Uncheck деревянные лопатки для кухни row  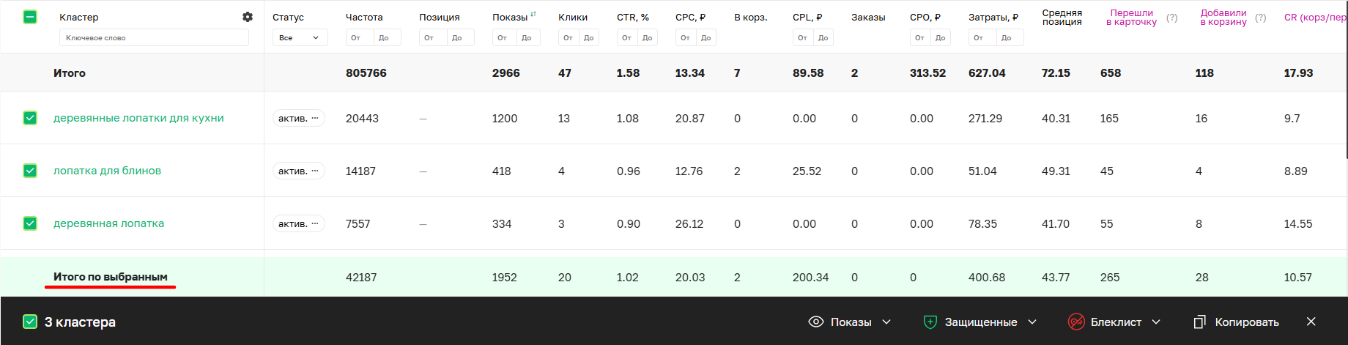pyautogui.click(x=30, y=118)
